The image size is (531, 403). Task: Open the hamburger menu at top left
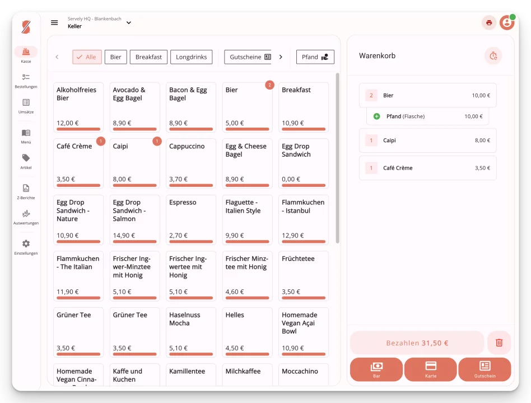[54, 22]
